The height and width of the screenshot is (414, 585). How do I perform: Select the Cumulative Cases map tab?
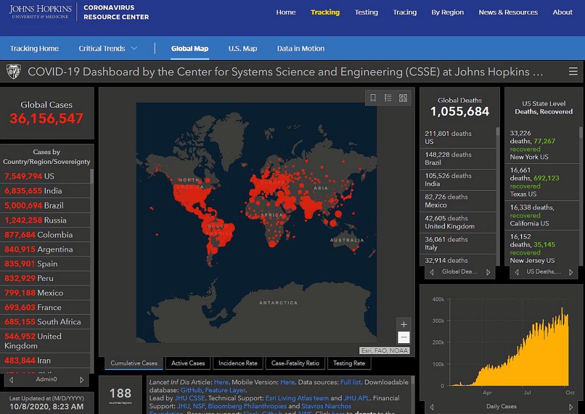134,363
